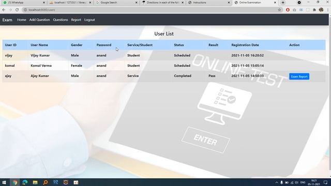Click the Chrome icon in the taskbar
Viewport: 331px width, 186px height.
pos(14,182)
